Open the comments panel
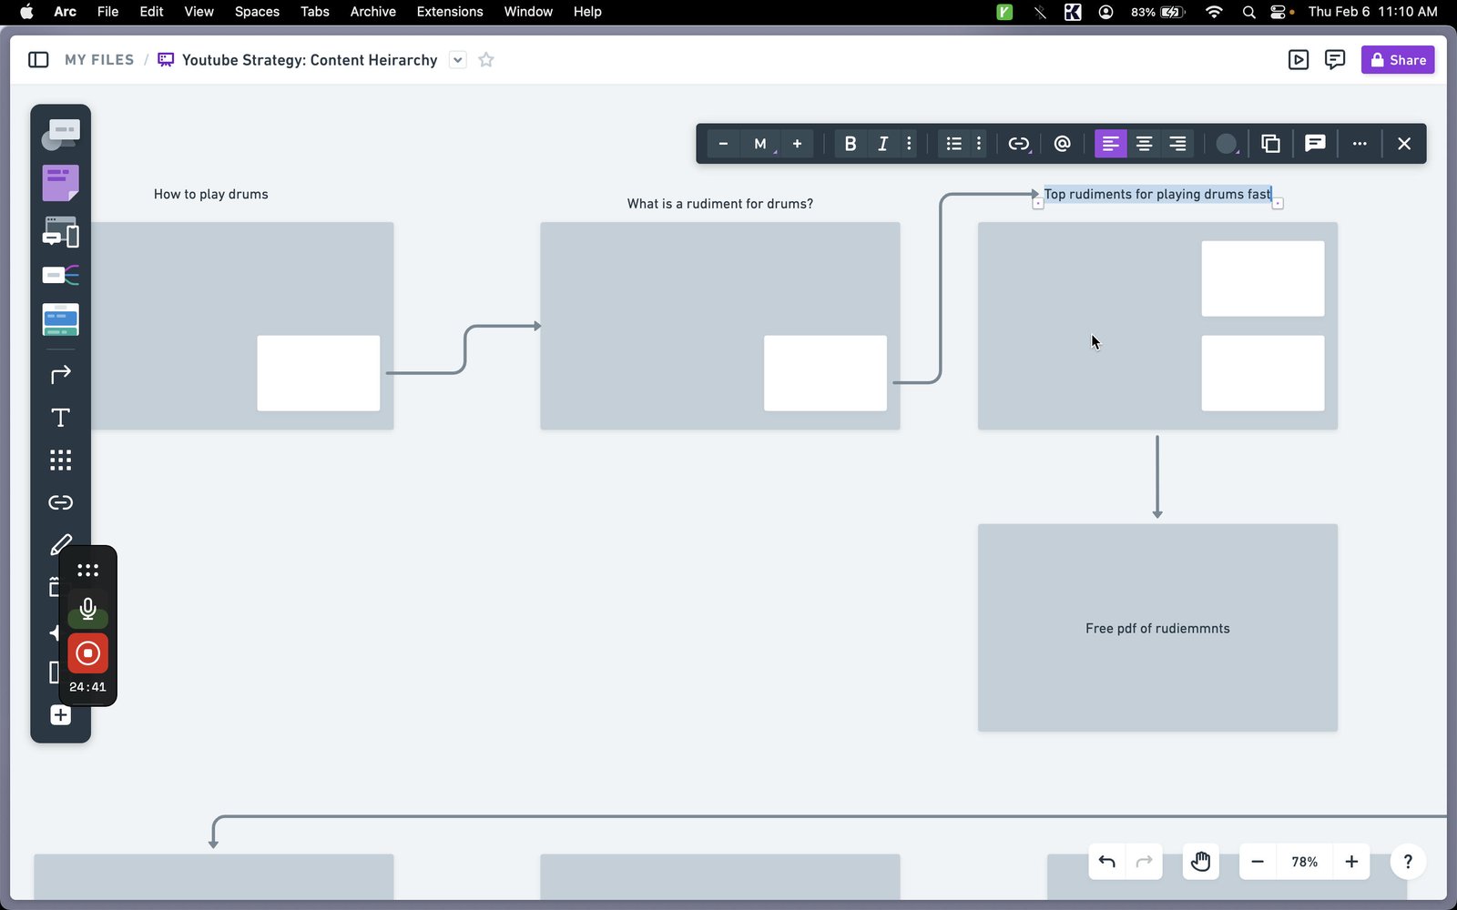The width and height of the screenshot is (1457, 910). pos(1335,60)
